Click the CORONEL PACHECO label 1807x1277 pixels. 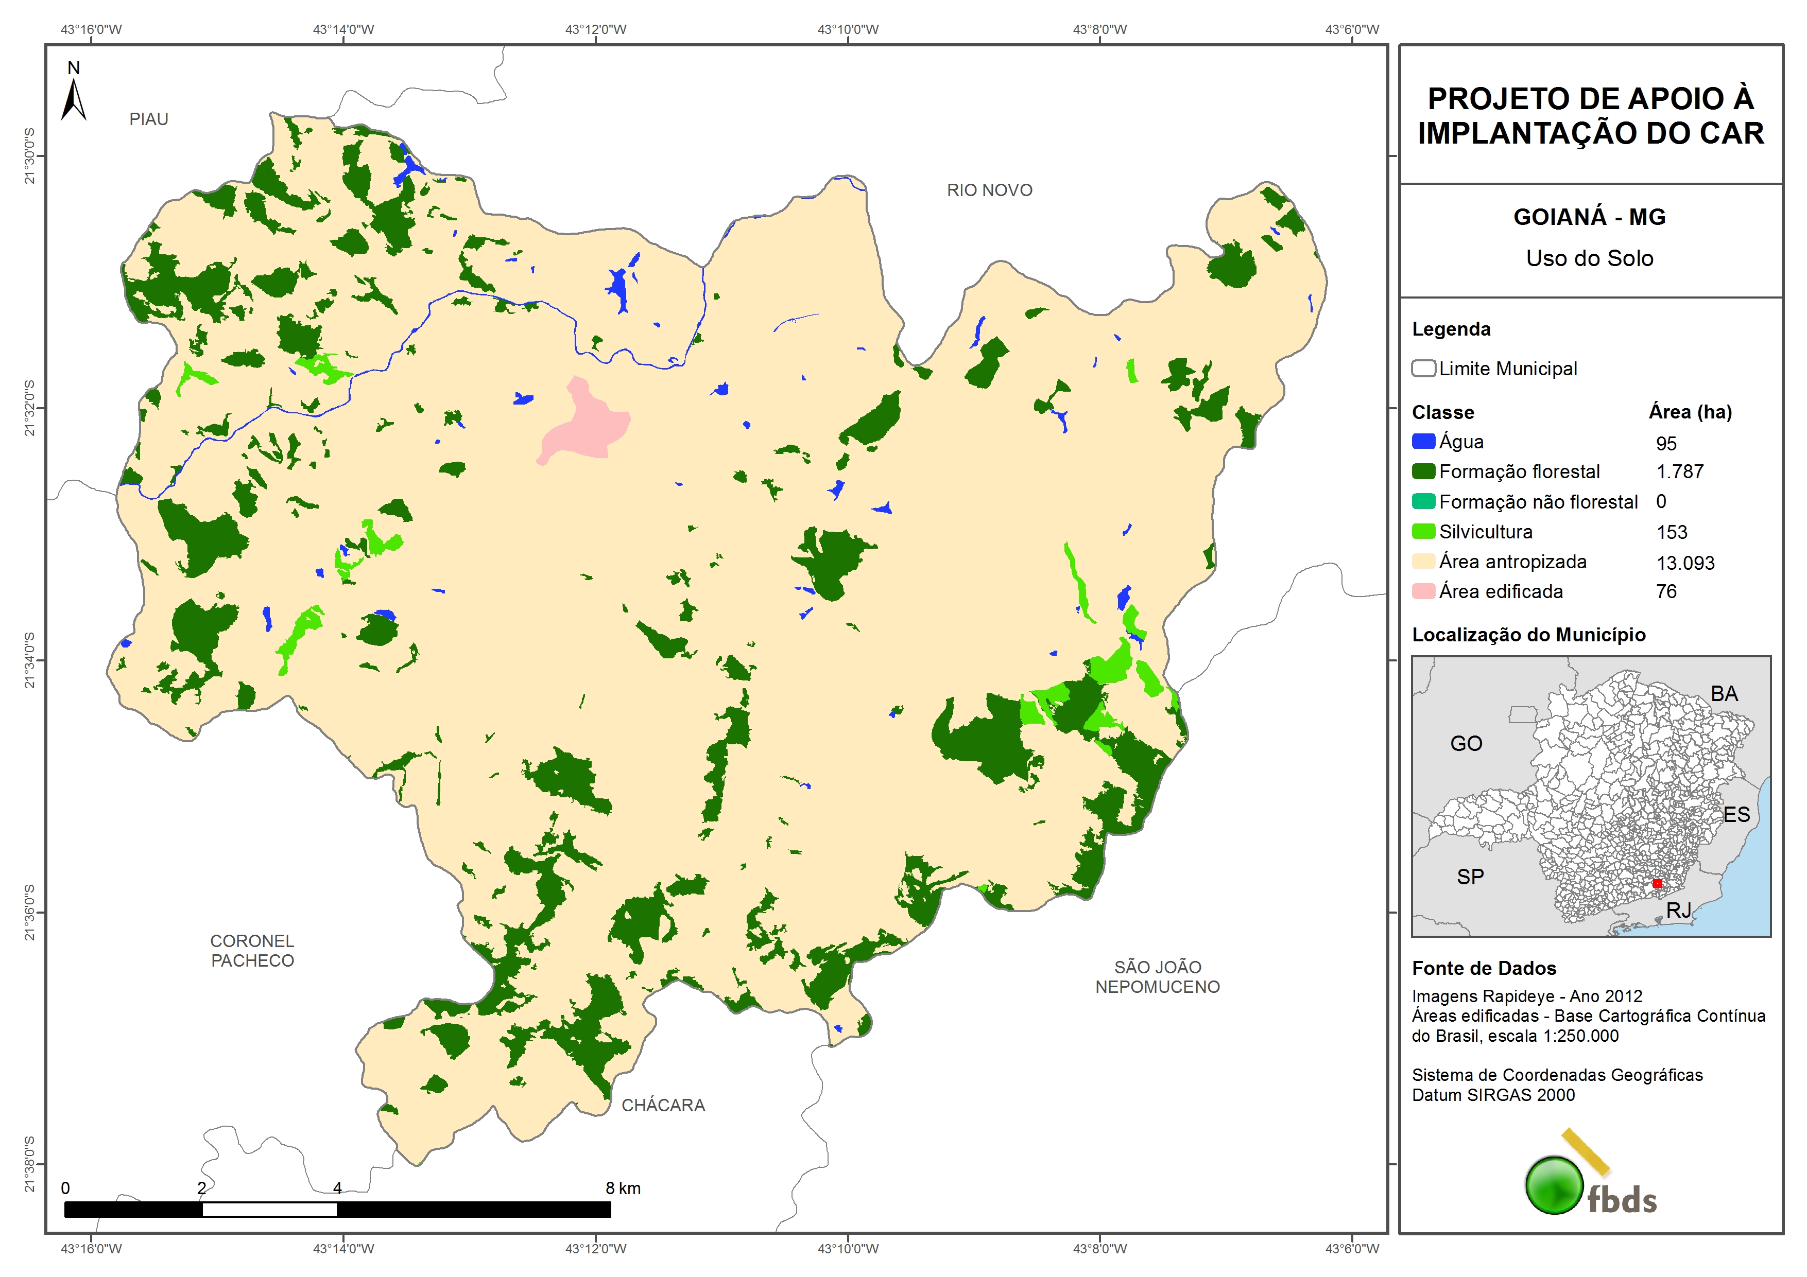point(252,951)
